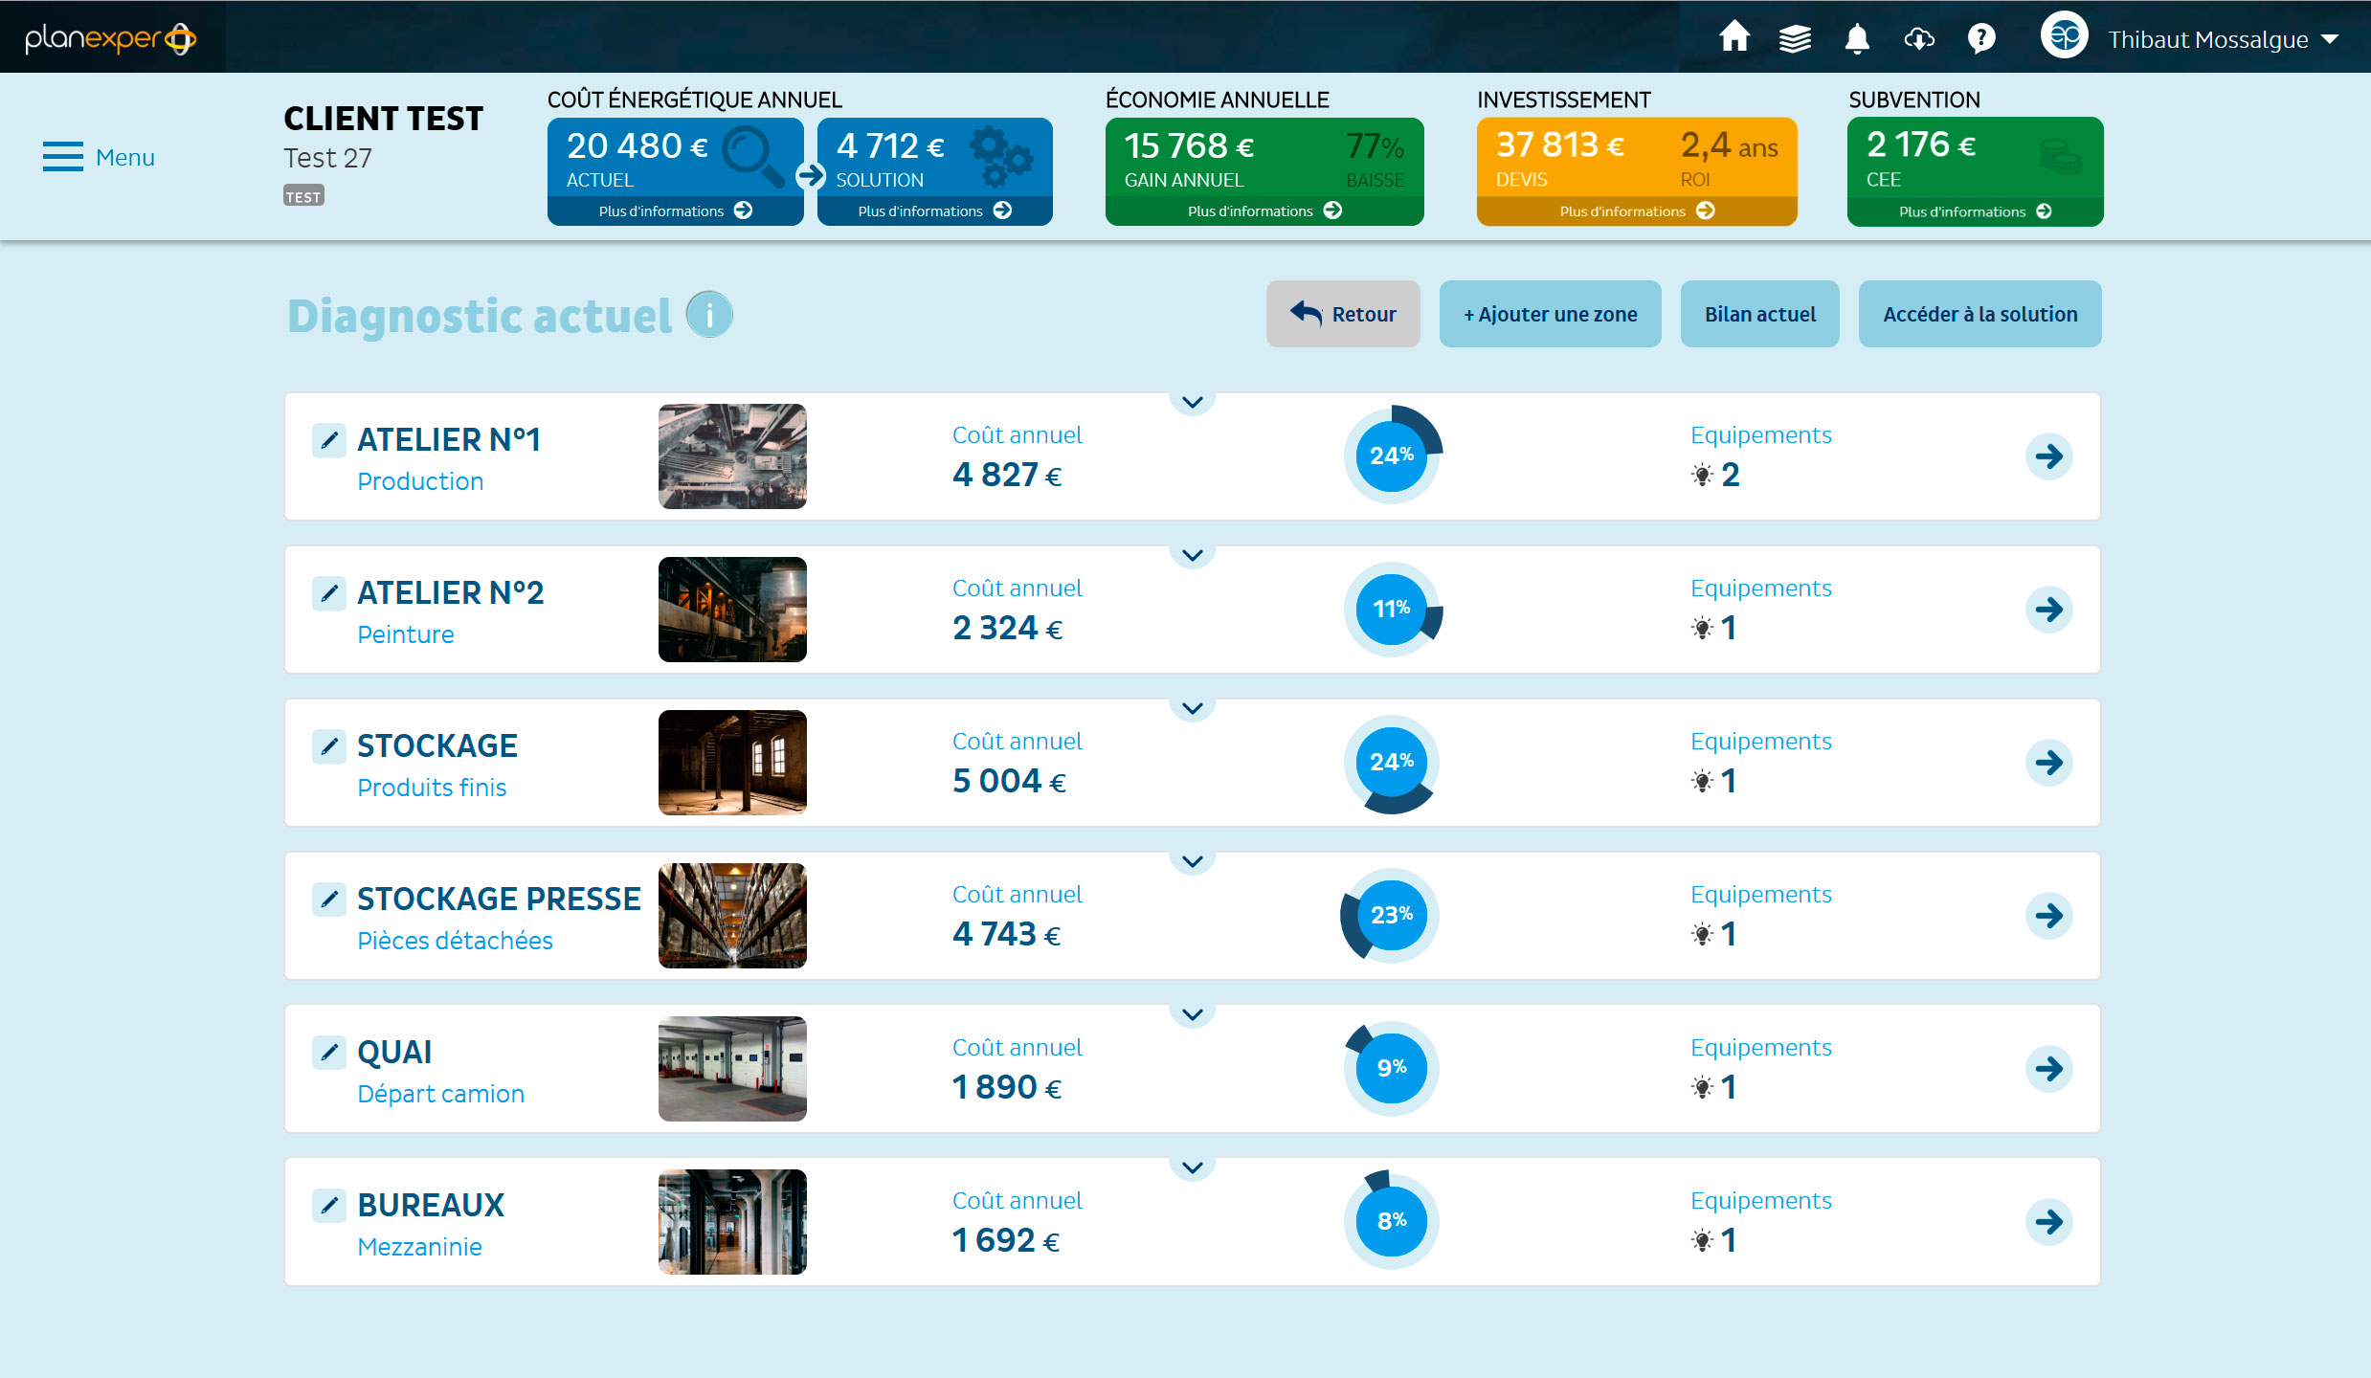This screenshot has height=1378, width=2371.
Task: Expand the STOCKAGE PRESSE row chevron
Action: [1192, 862]
